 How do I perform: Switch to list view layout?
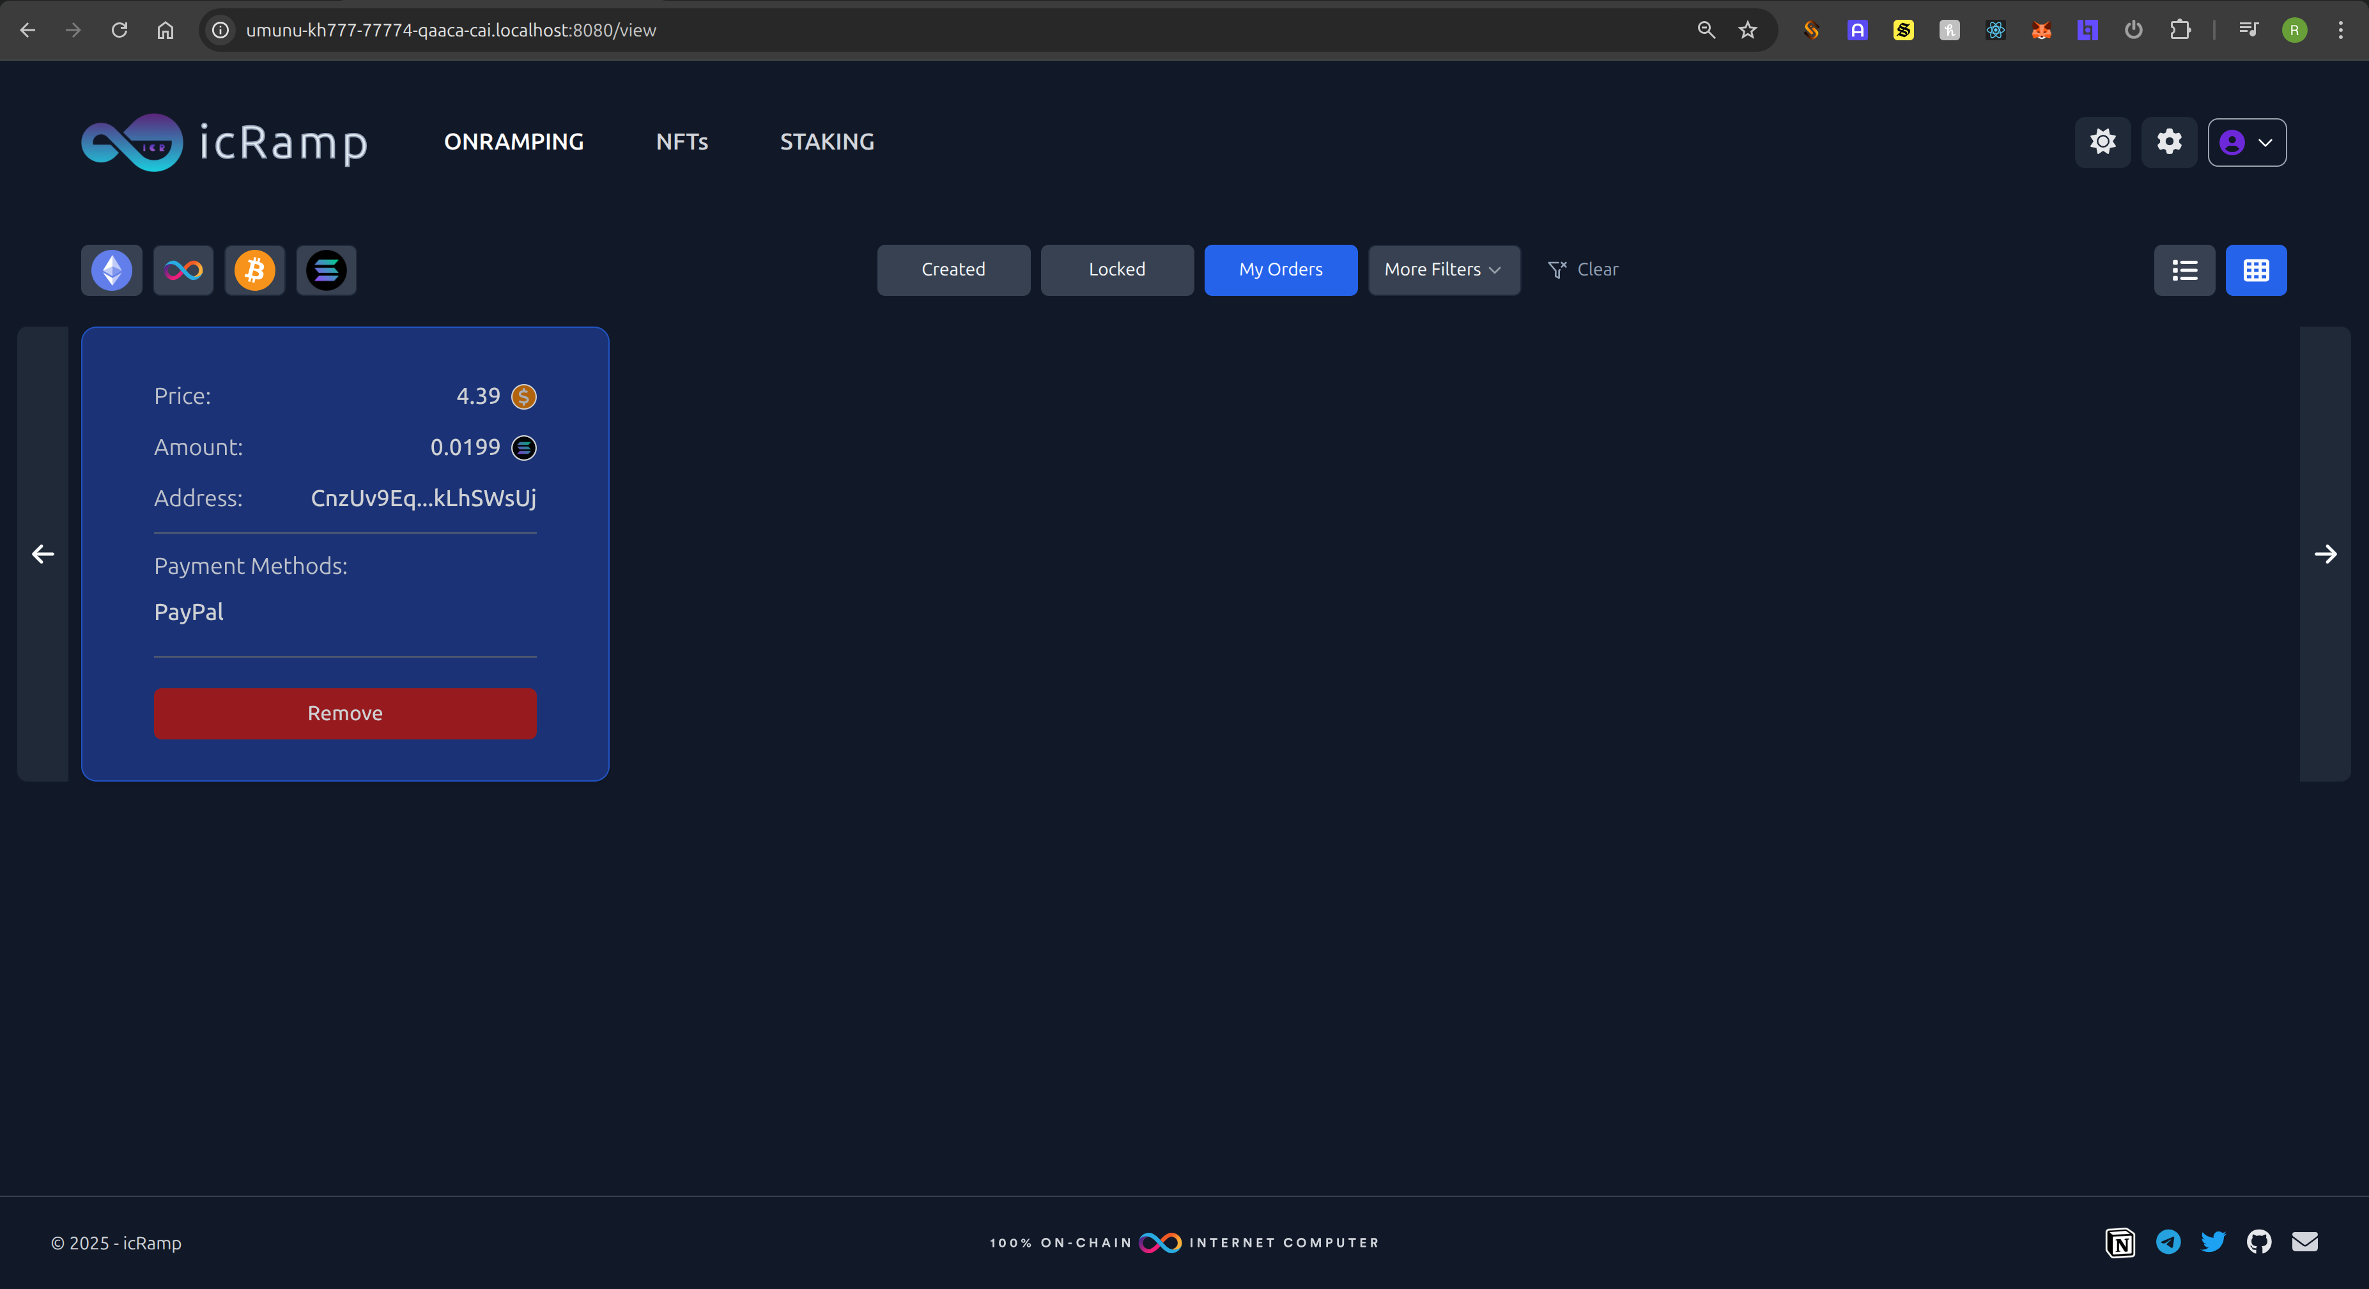coord(2184,270)
